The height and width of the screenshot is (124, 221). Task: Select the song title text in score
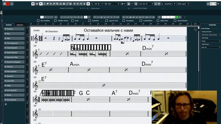(x=108, y=30)
